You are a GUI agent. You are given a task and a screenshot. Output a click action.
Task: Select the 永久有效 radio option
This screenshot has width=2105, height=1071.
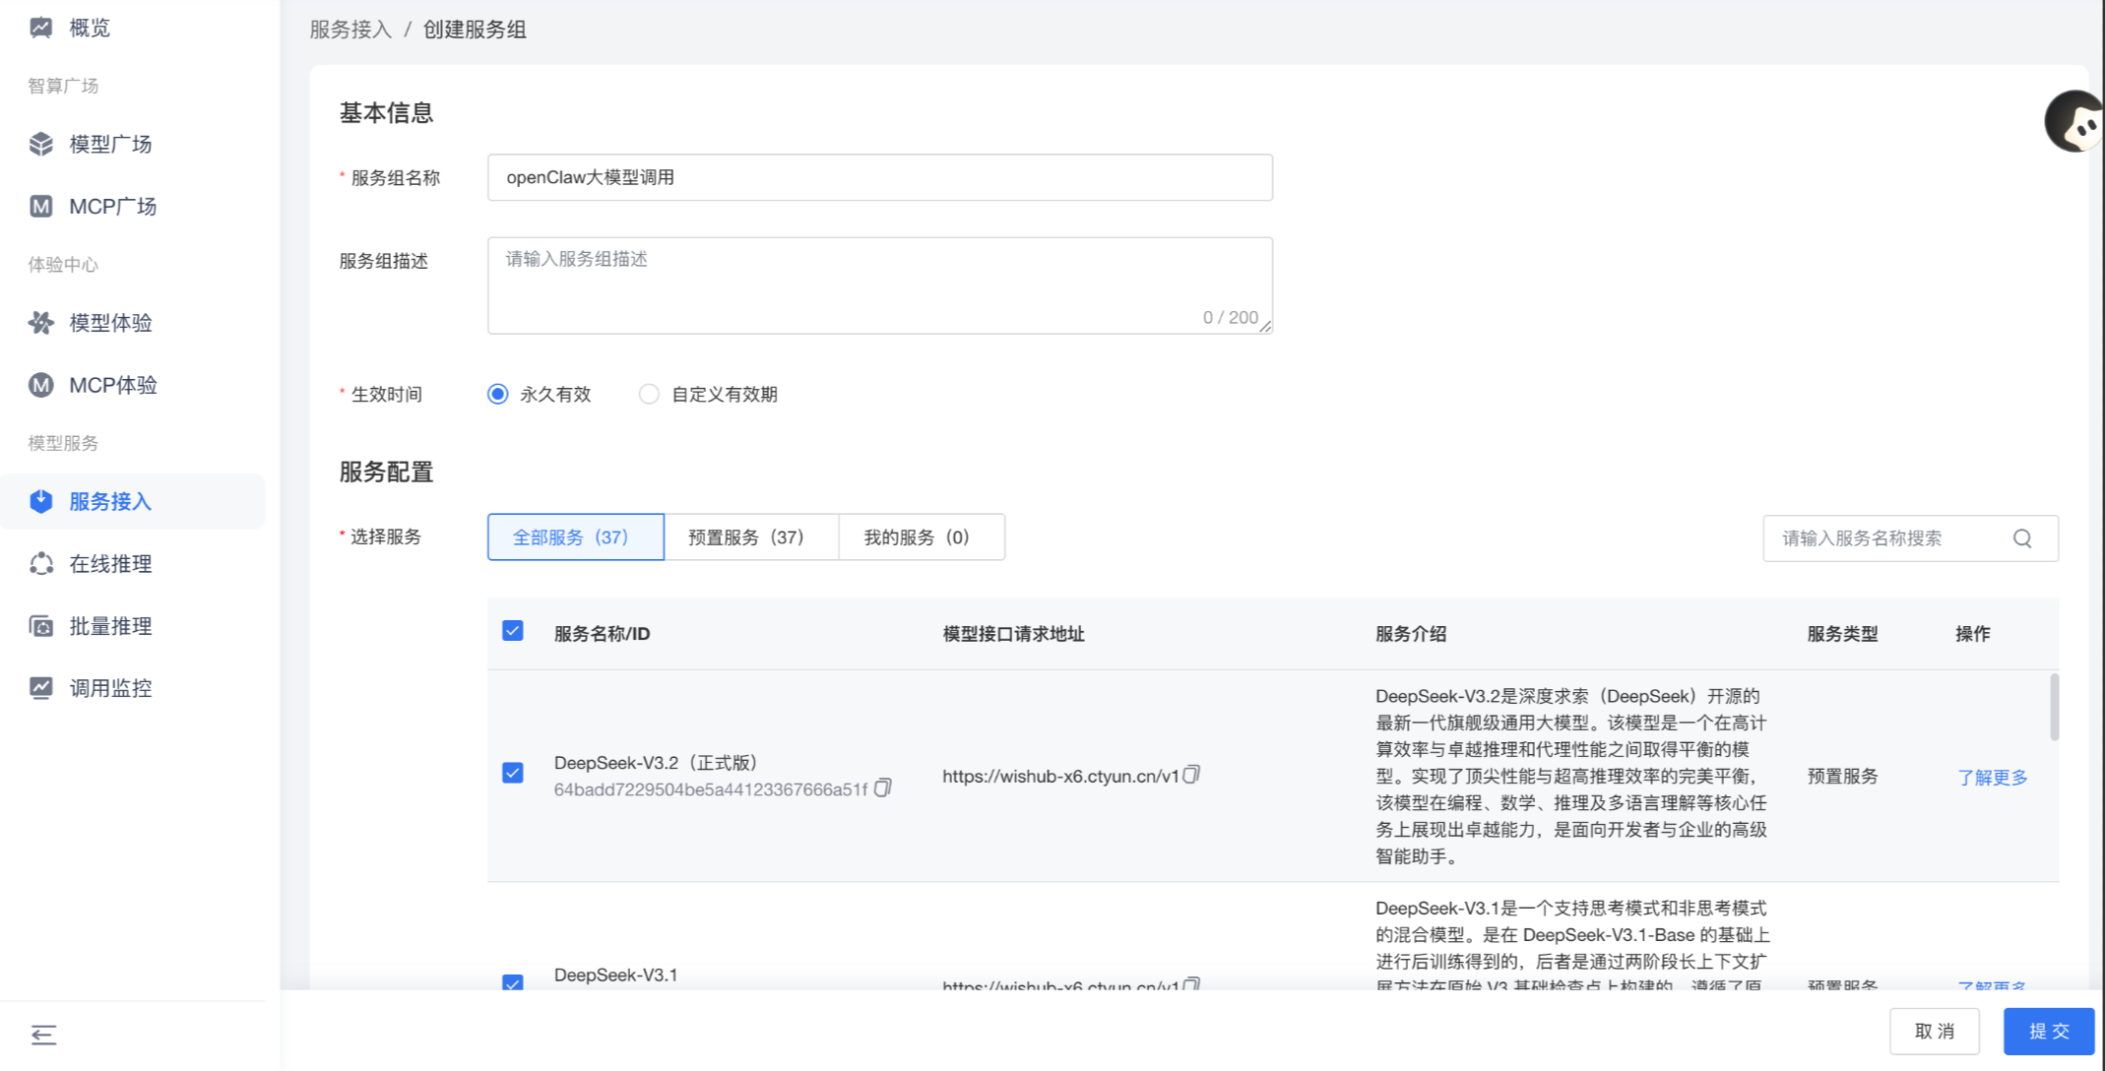(x=498, y=395)
